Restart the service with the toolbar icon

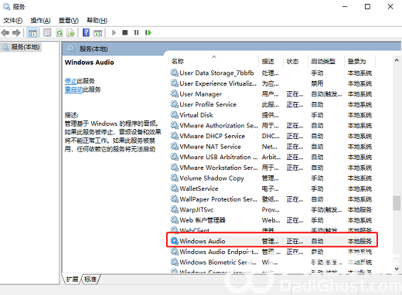click(x=148, y=32)
